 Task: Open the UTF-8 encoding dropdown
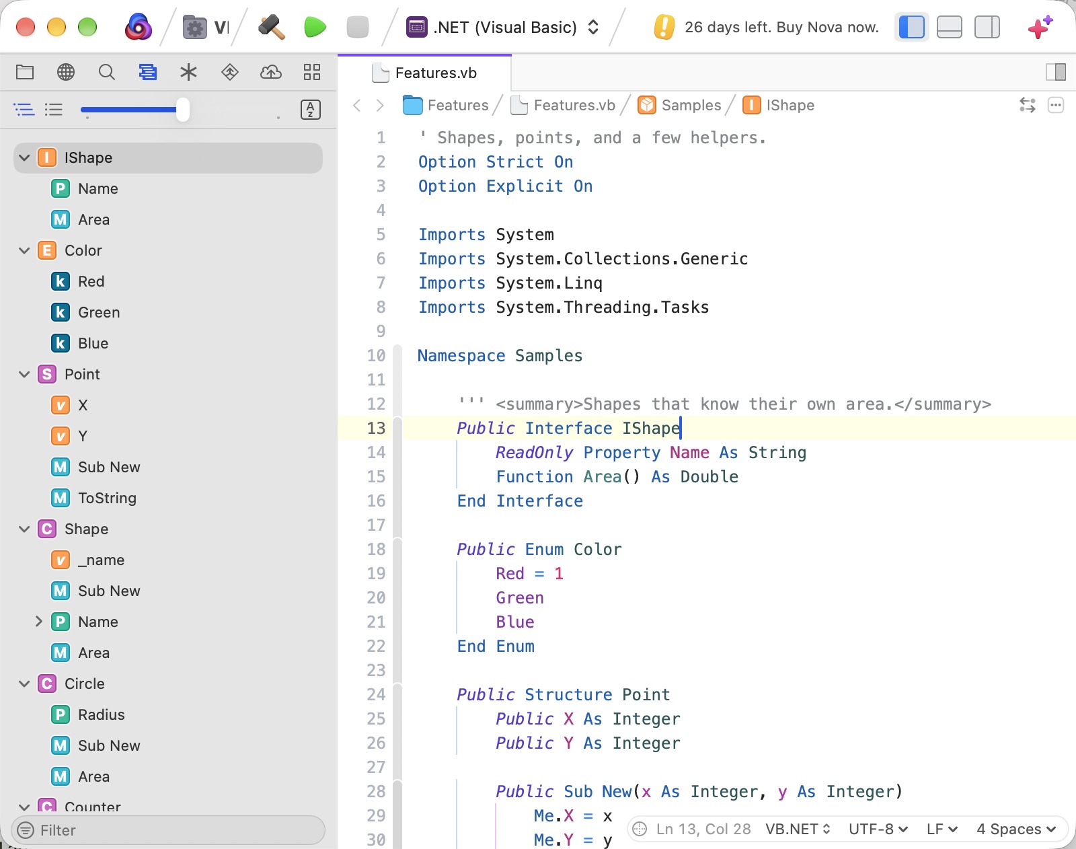[x=878, y=829]
